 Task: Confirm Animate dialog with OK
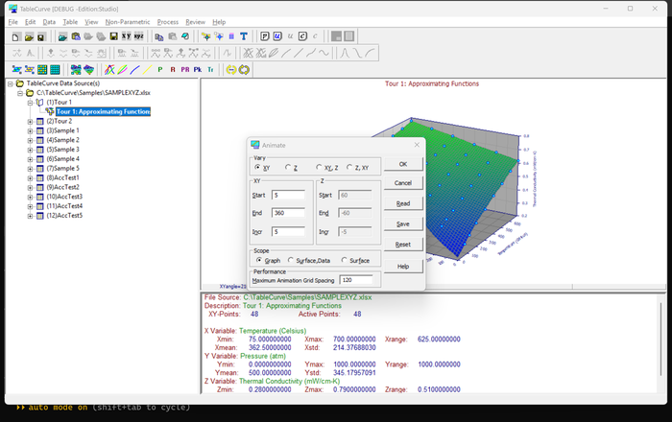pyautogui.click(x=403, y=164)
